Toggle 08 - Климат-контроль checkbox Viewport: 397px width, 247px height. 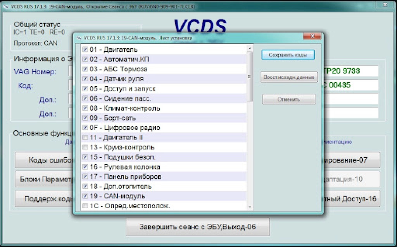pyautogui.click(x=85, y=108)
